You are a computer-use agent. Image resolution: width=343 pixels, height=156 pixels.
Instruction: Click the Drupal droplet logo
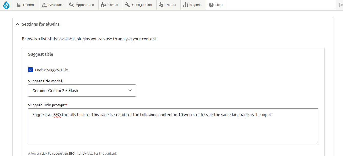pyautogui.click(x=6, y=5)
